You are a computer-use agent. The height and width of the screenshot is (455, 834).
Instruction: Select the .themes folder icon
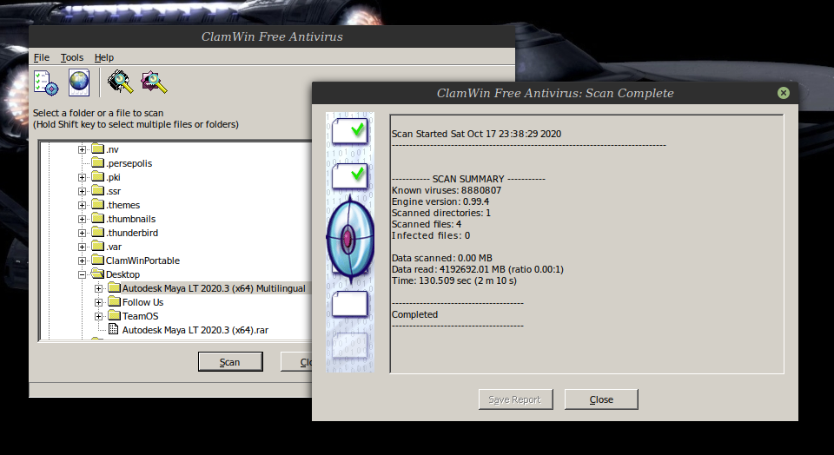pos(97,203)
